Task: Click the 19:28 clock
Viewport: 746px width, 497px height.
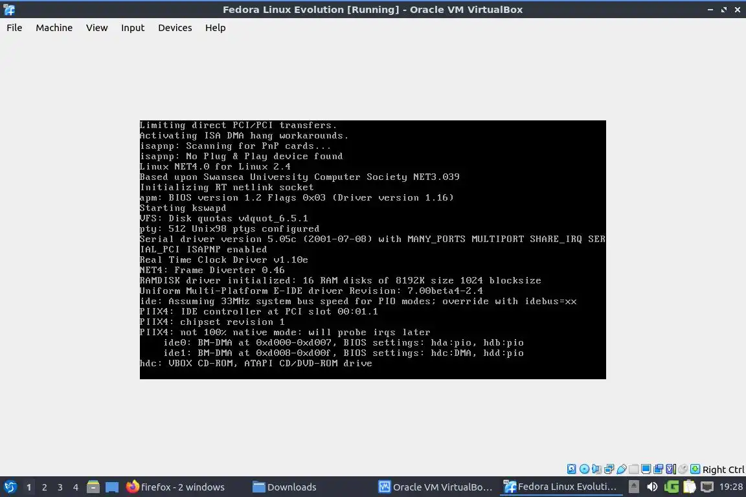Action: [x=730, y=487]
